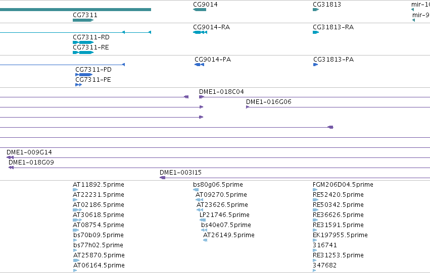Click the CG7311-RD transcript
430x273 pixels.
(83, 42)
